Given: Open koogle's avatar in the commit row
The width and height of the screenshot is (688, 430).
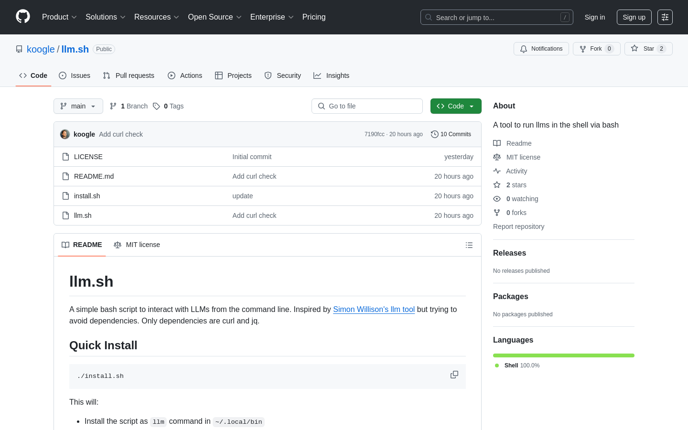Looking at the screenshot, I should coord(65,134).
